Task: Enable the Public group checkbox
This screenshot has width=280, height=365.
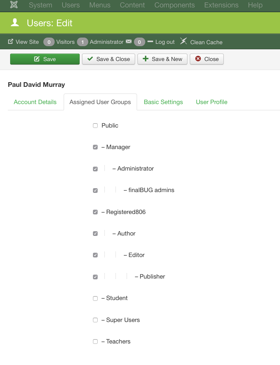Action: pos(95,126)
